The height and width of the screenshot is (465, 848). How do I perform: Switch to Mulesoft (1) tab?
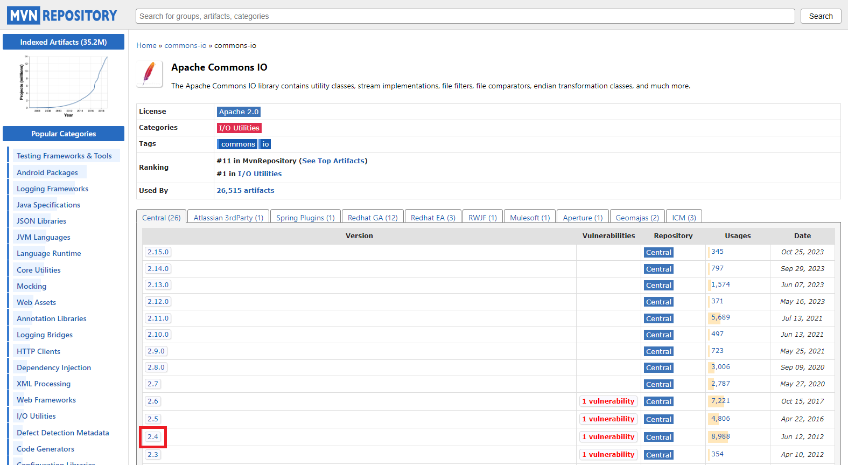pos(530,217)
